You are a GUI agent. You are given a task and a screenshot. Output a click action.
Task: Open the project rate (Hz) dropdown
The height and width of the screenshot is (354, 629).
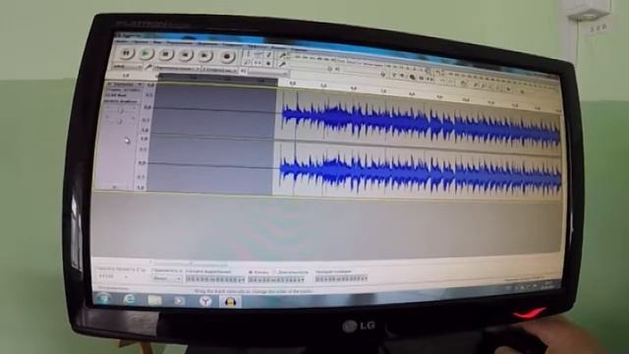pos(113,276)
